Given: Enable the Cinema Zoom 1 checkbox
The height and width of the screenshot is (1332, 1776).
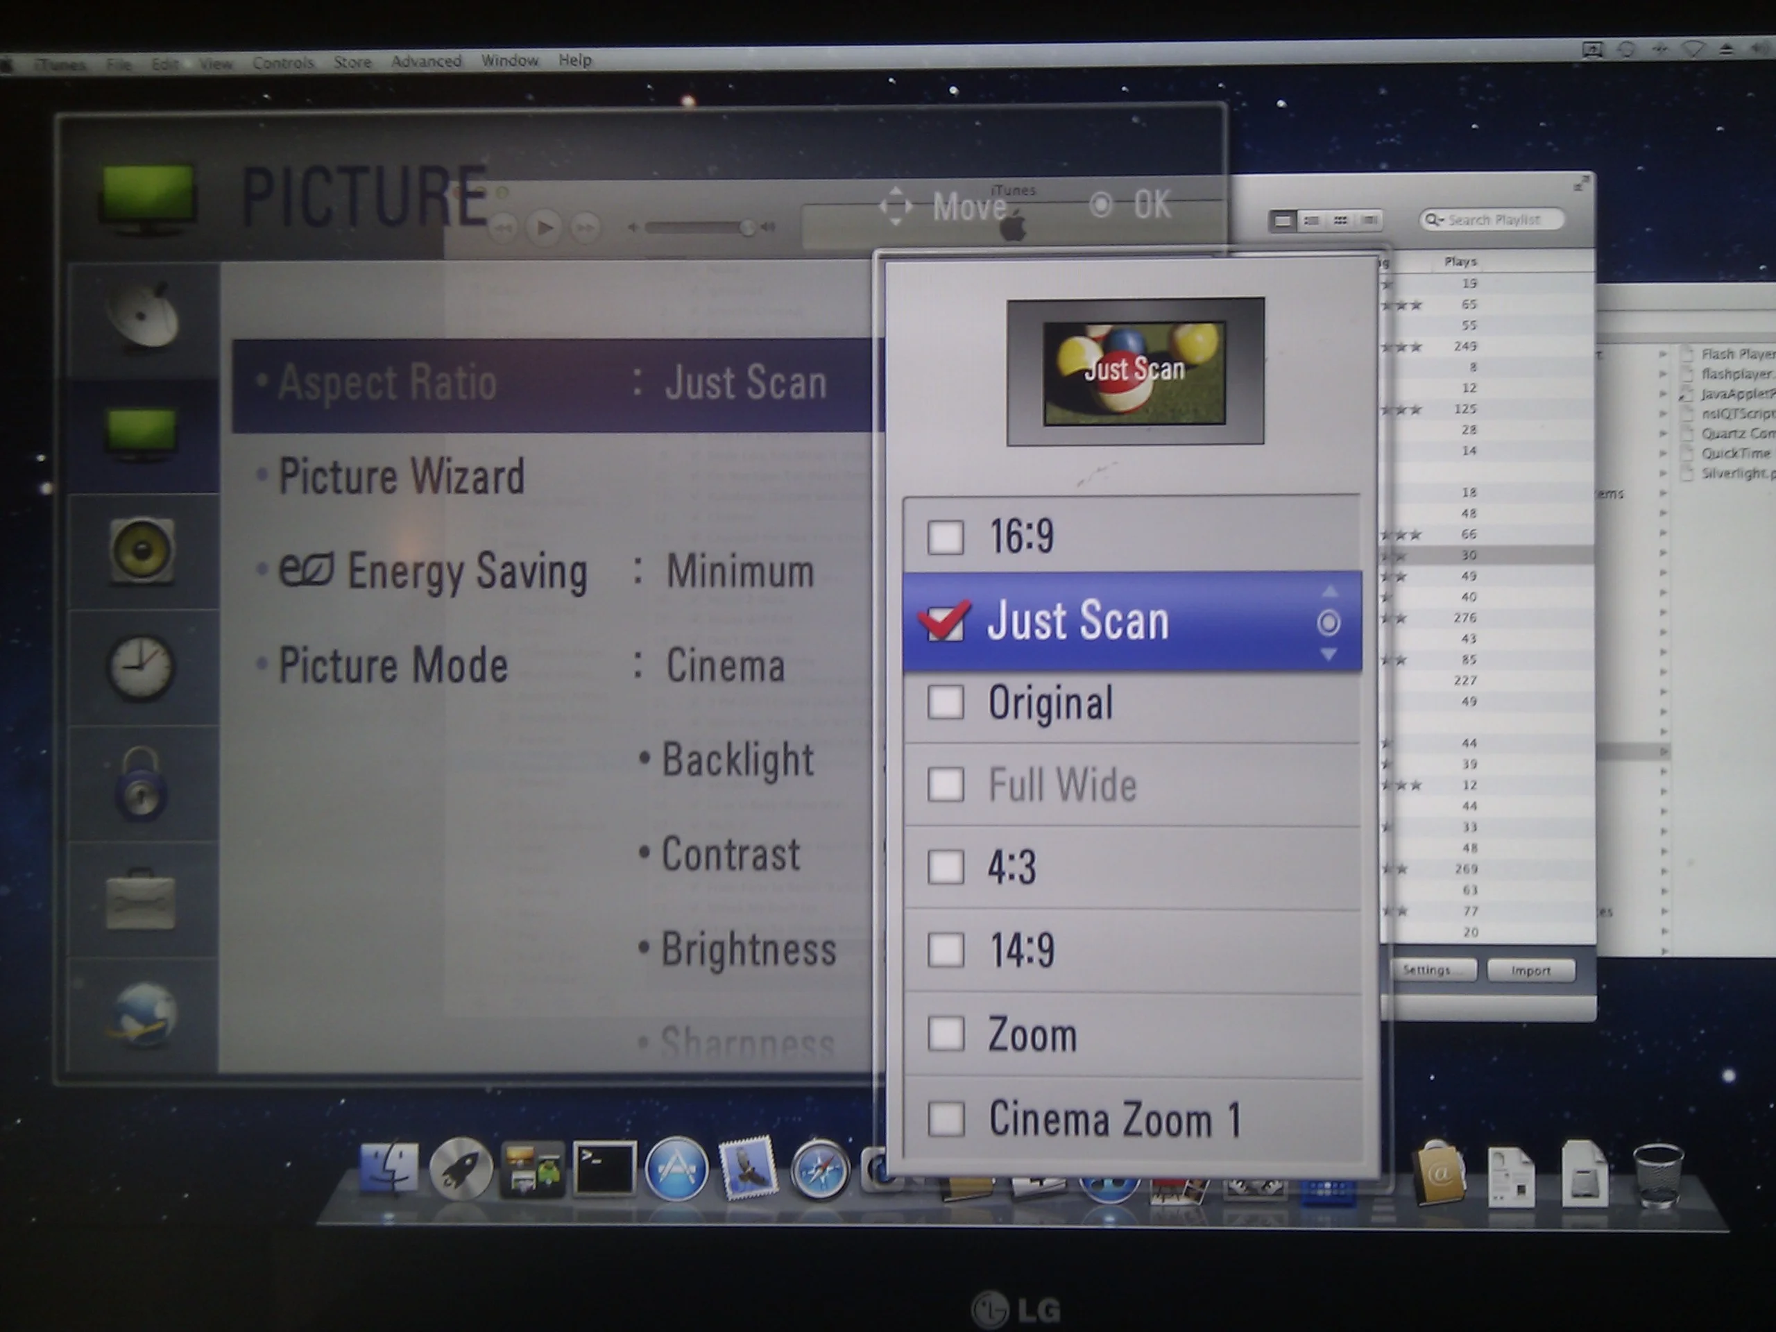Looking at the screenshot, I should [x=946, y=1118].
